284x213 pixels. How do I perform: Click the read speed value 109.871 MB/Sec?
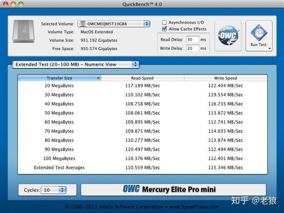[142, 131]
